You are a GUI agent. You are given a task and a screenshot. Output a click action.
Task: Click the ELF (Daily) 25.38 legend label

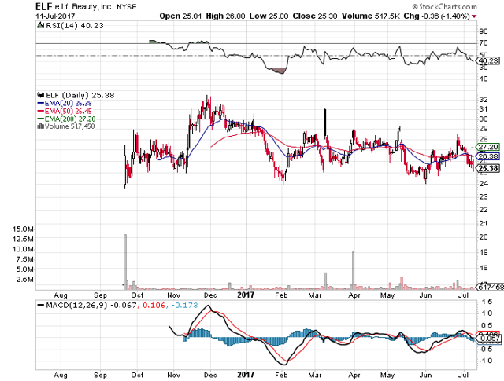(x=80, y=95)
